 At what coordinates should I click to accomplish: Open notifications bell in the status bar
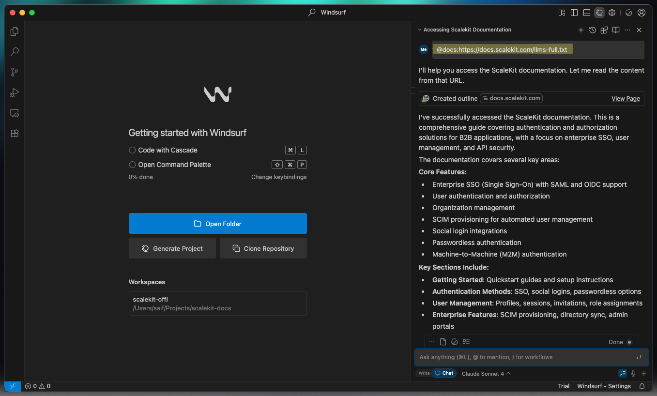(x=642, y=386)
